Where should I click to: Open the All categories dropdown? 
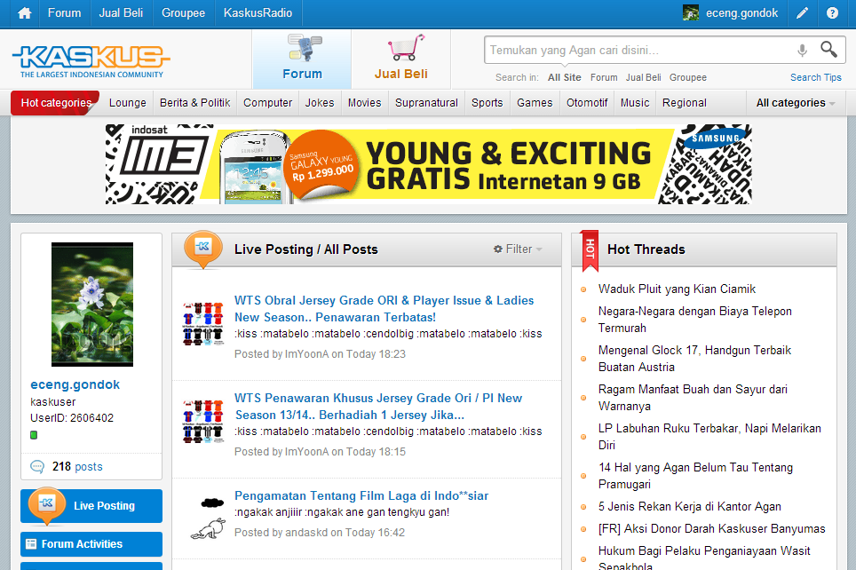click(795, 103)
